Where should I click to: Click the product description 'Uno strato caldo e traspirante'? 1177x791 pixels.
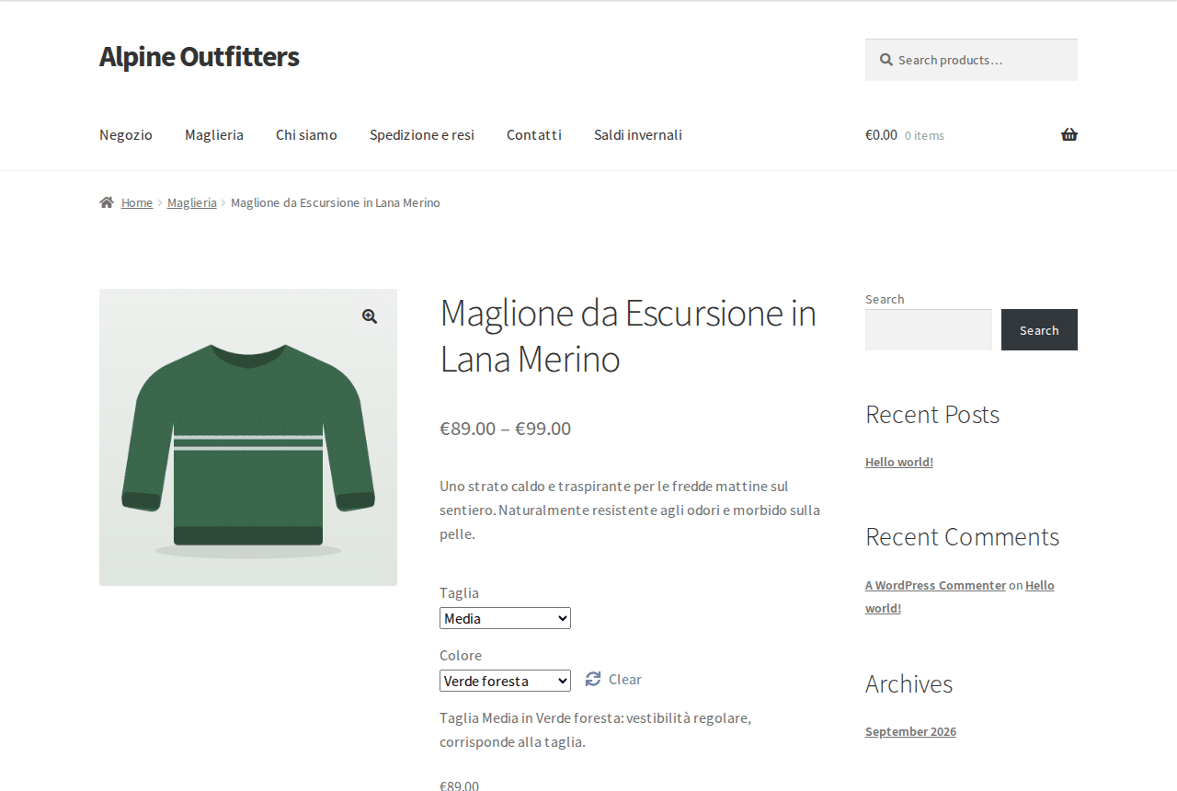click(630, 510)
